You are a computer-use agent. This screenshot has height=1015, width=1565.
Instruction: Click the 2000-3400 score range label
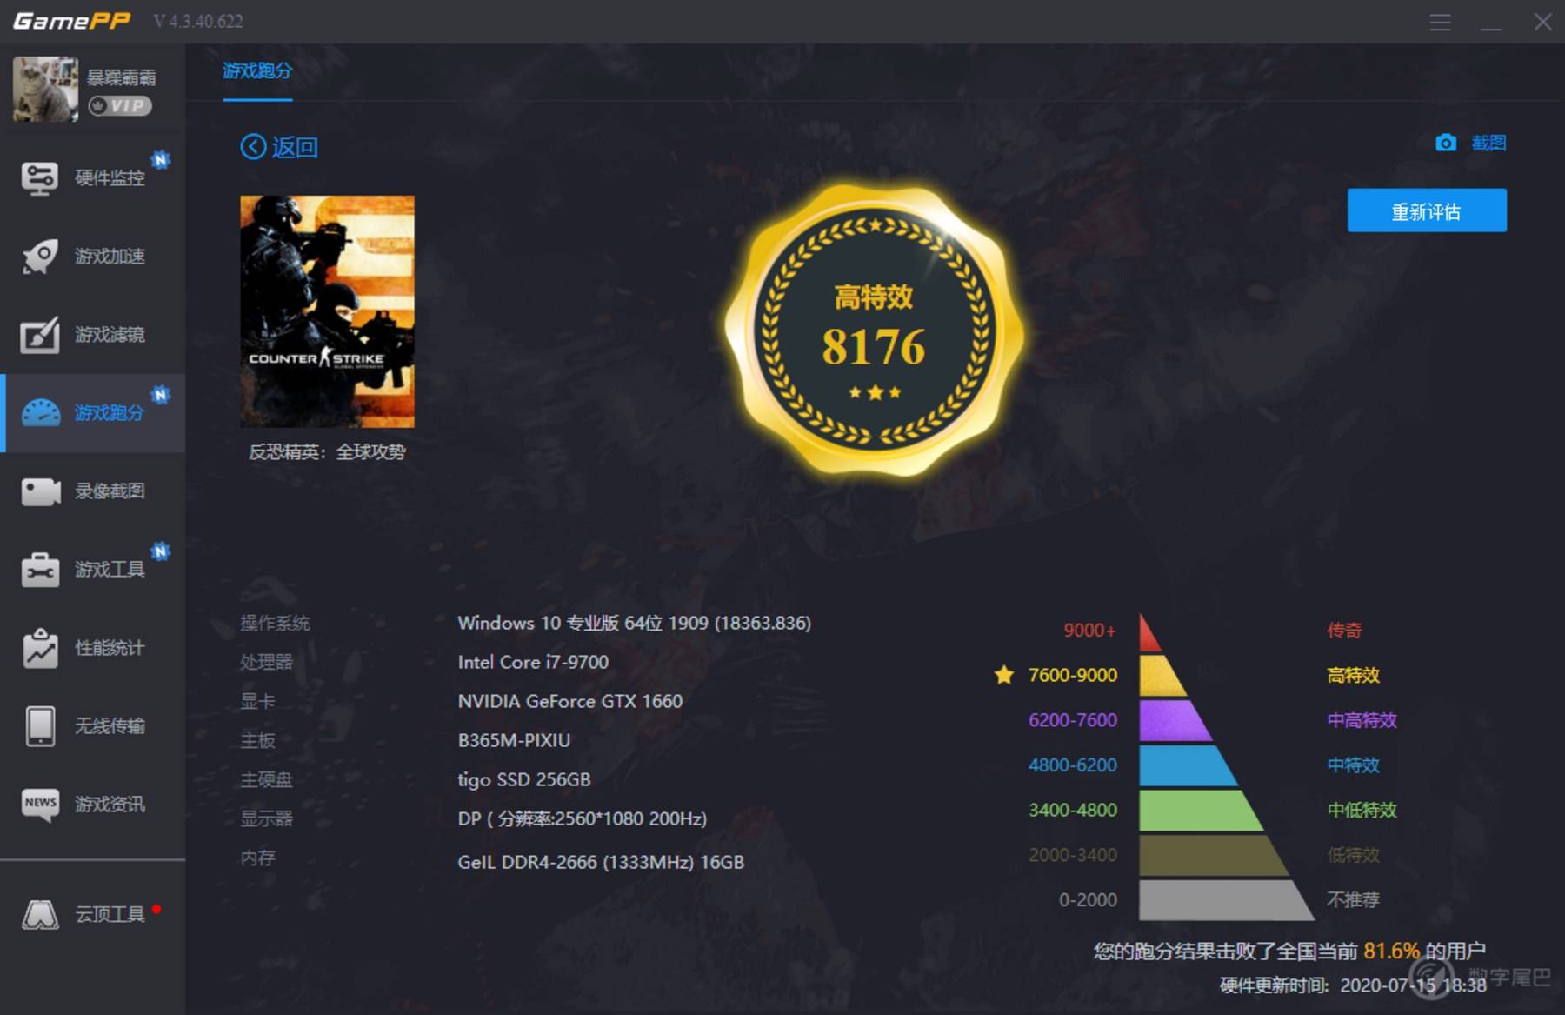point(1073,855)
